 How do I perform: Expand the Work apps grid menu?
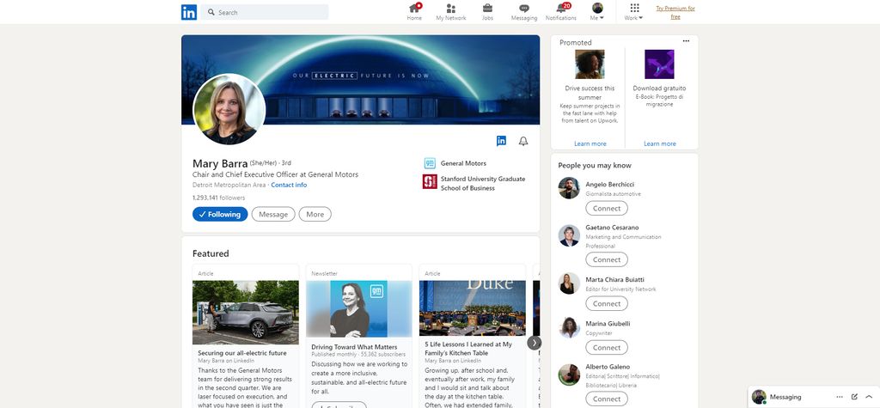tap(634, 12)
